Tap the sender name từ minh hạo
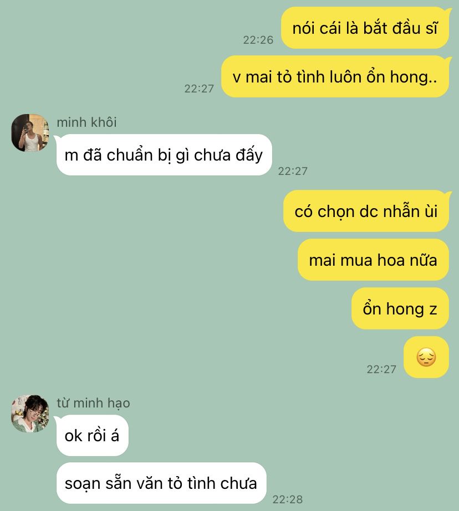Image resolution: width=459 pixels, height=511 pixels. tap(93, 403)
